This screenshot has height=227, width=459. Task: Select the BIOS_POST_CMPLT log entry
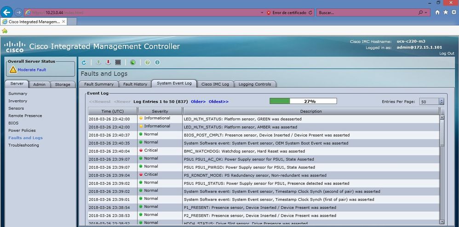click(264, 135)
